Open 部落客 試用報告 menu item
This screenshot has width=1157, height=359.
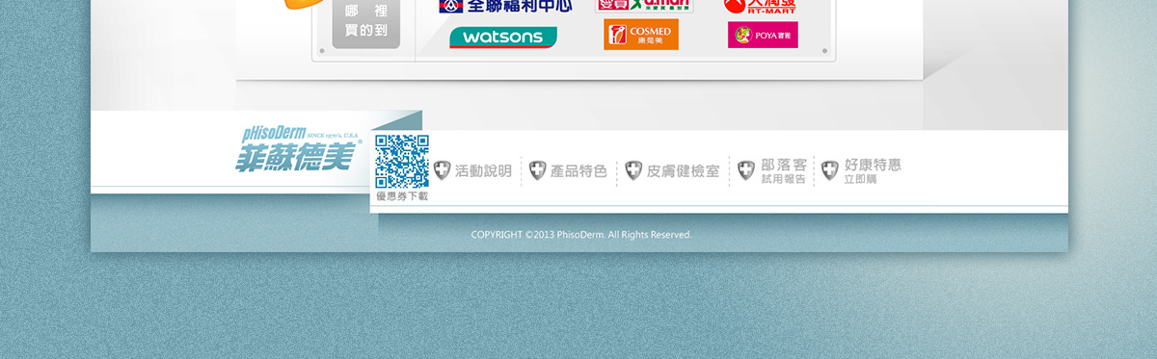783,170
